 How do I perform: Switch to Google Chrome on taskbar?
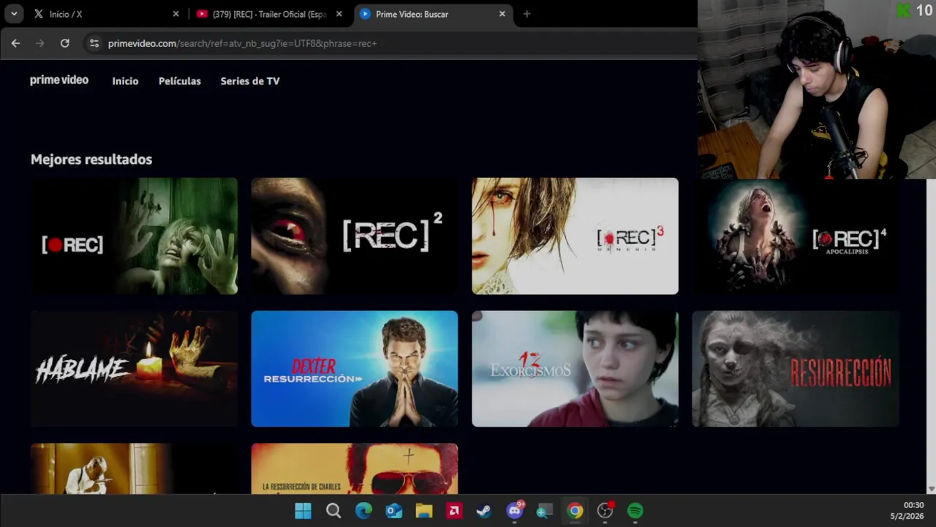575,511
